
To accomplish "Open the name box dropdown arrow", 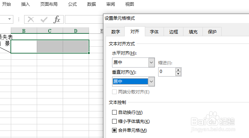I will coord(9,19).
